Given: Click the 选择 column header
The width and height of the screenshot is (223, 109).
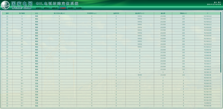Looking at the screenshot, I should coord(7,13).
